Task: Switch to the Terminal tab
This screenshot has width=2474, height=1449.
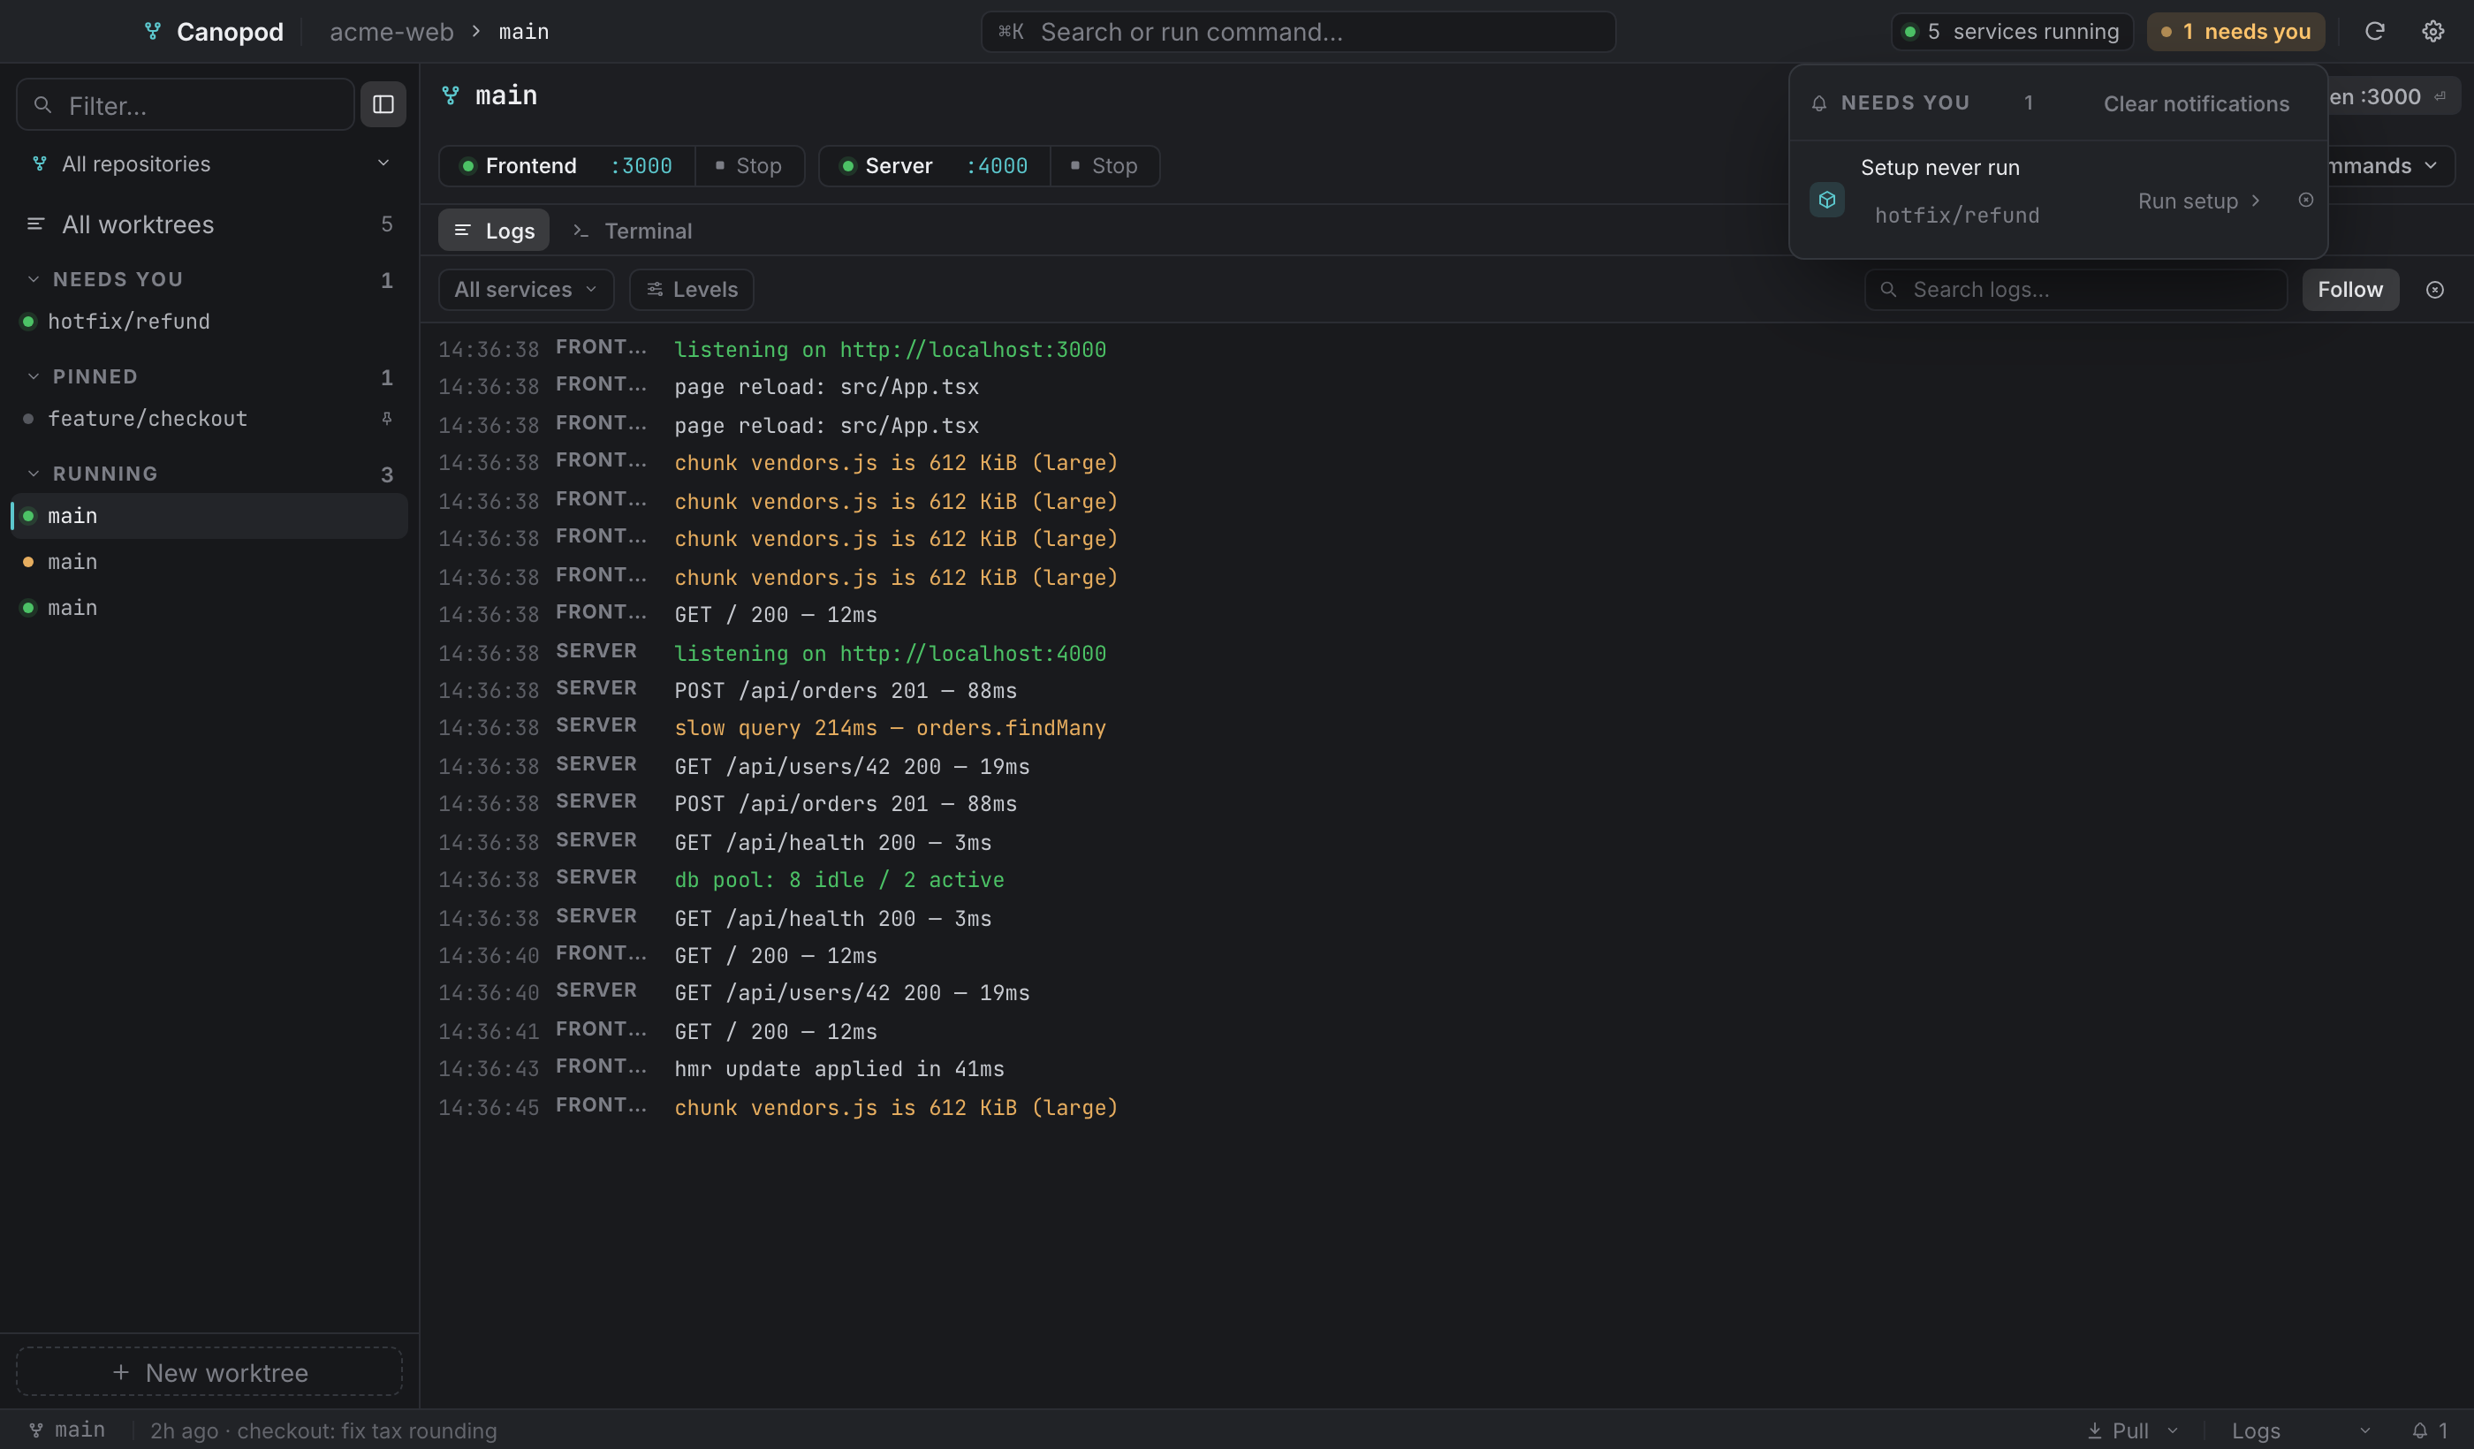Action: (633, 231)
